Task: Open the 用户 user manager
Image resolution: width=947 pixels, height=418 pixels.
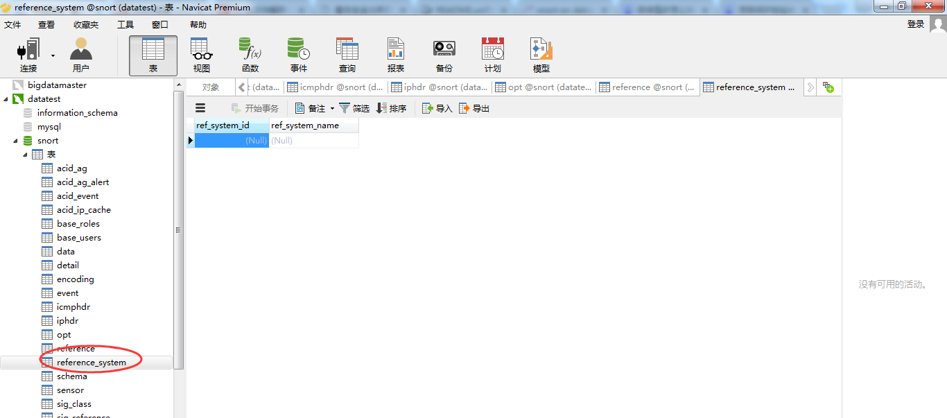Action: (x=81, y=55)
